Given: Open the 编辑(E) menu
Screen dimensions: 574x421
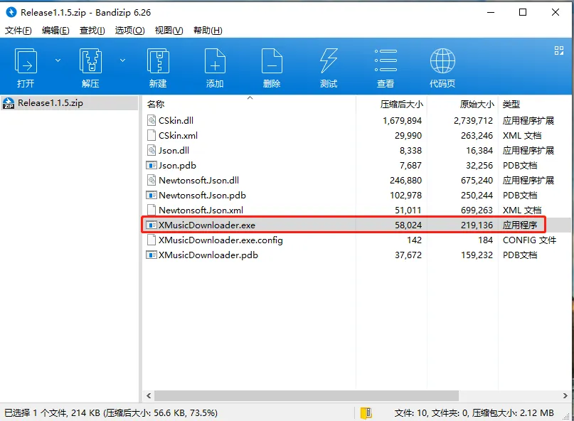Looking at the screenshot, I should [x=55, y=31].
